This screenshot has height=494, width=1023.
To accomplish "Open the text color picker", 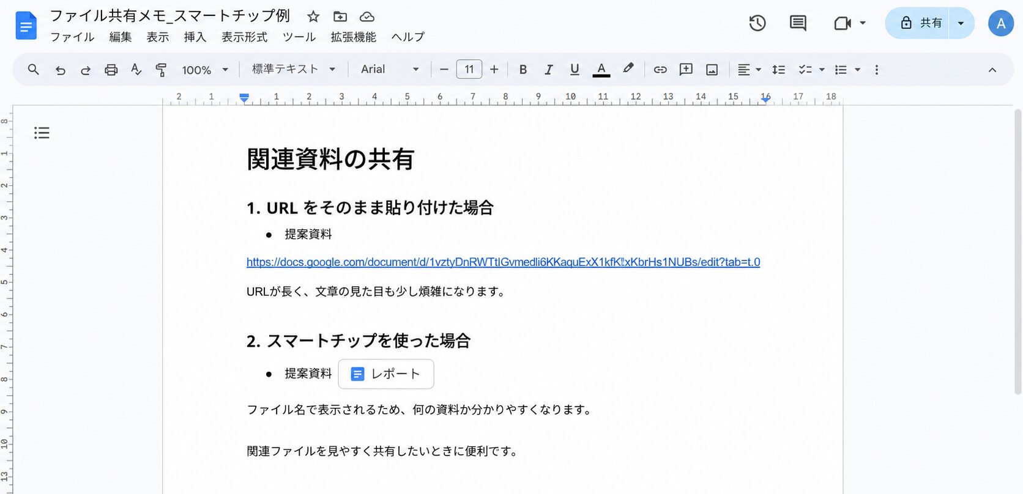I will click(601, 70).
